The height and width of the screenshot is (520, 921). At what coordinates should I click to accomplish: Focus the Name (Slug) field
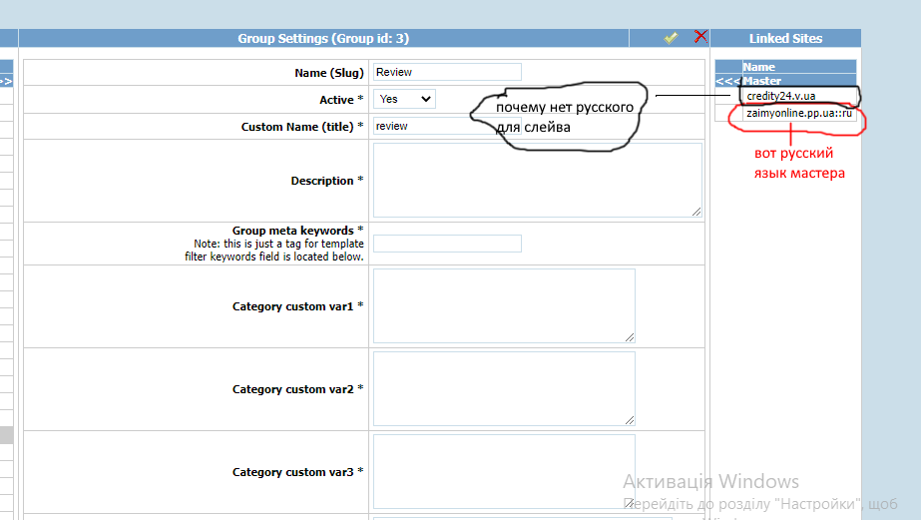pyautogui.click(x=447, y=72)
